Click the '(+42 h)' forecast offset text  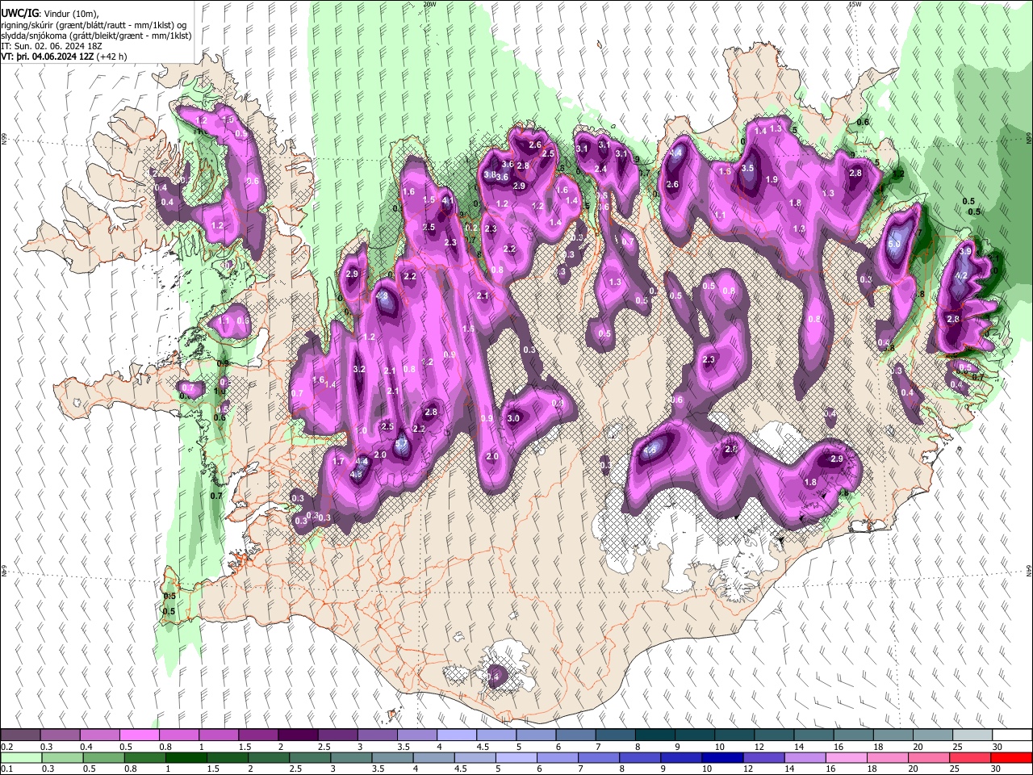click(x=112, y=57)
